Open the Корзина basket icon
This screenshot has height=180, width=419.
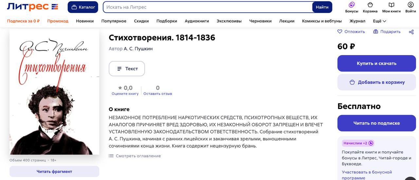370,5
